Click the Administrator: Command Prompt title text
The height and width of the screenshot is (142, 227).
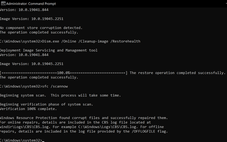(31, 4)
